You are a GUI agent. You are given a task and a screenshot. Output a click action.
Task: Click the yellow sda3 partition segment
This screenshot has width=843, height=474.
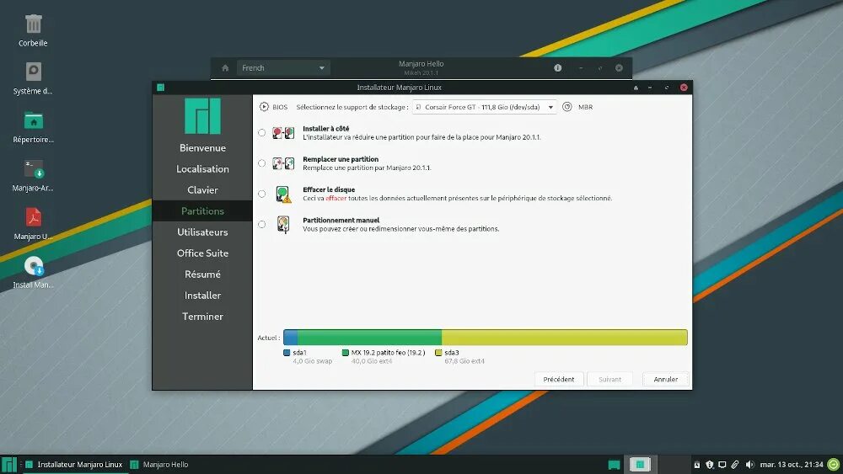[565, 337]
